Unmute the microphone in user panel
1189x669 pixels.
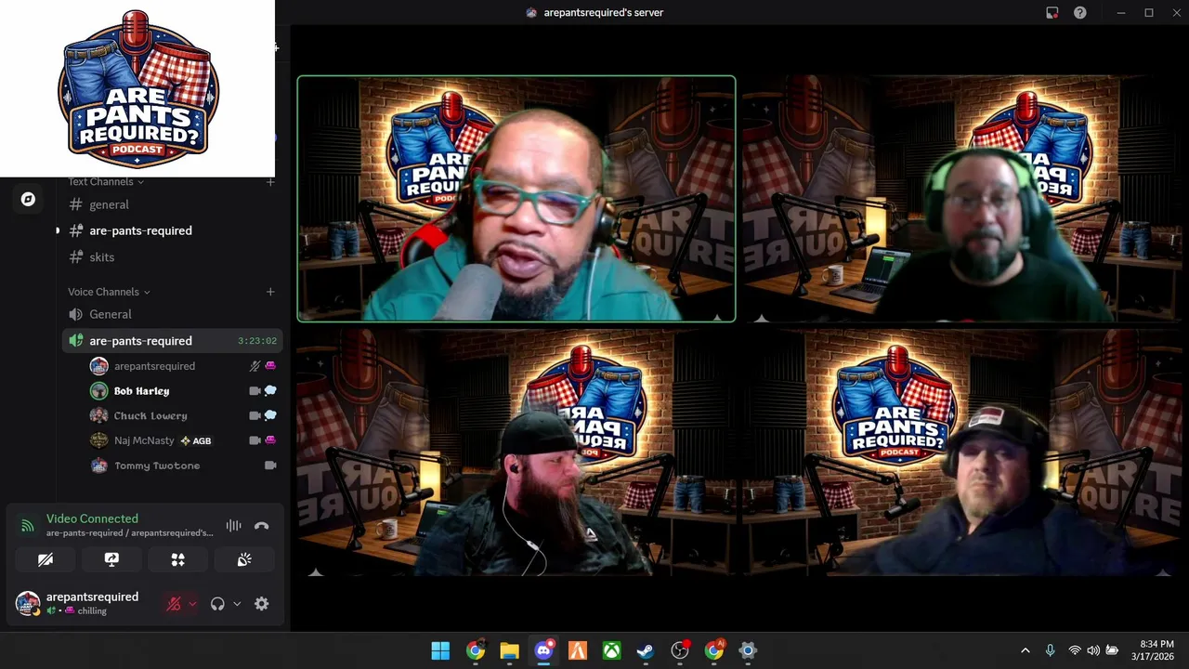pos(173,604)
